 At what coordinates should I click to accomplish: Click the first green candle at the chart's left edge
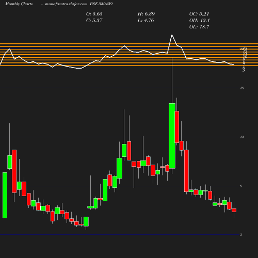pyautogui.click(x=5, y=195)
